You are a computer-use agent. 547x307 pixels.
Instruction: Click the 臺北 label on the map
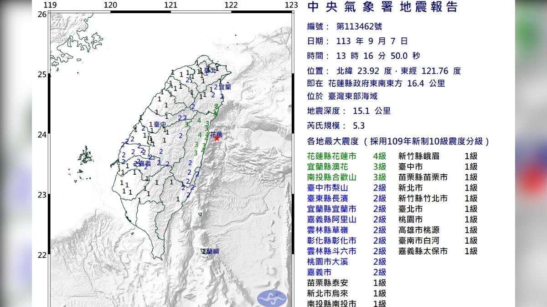[210, 71]
